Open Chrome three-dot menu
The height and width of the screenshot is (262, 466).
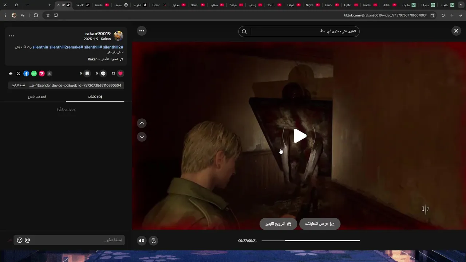pos(5,15)
